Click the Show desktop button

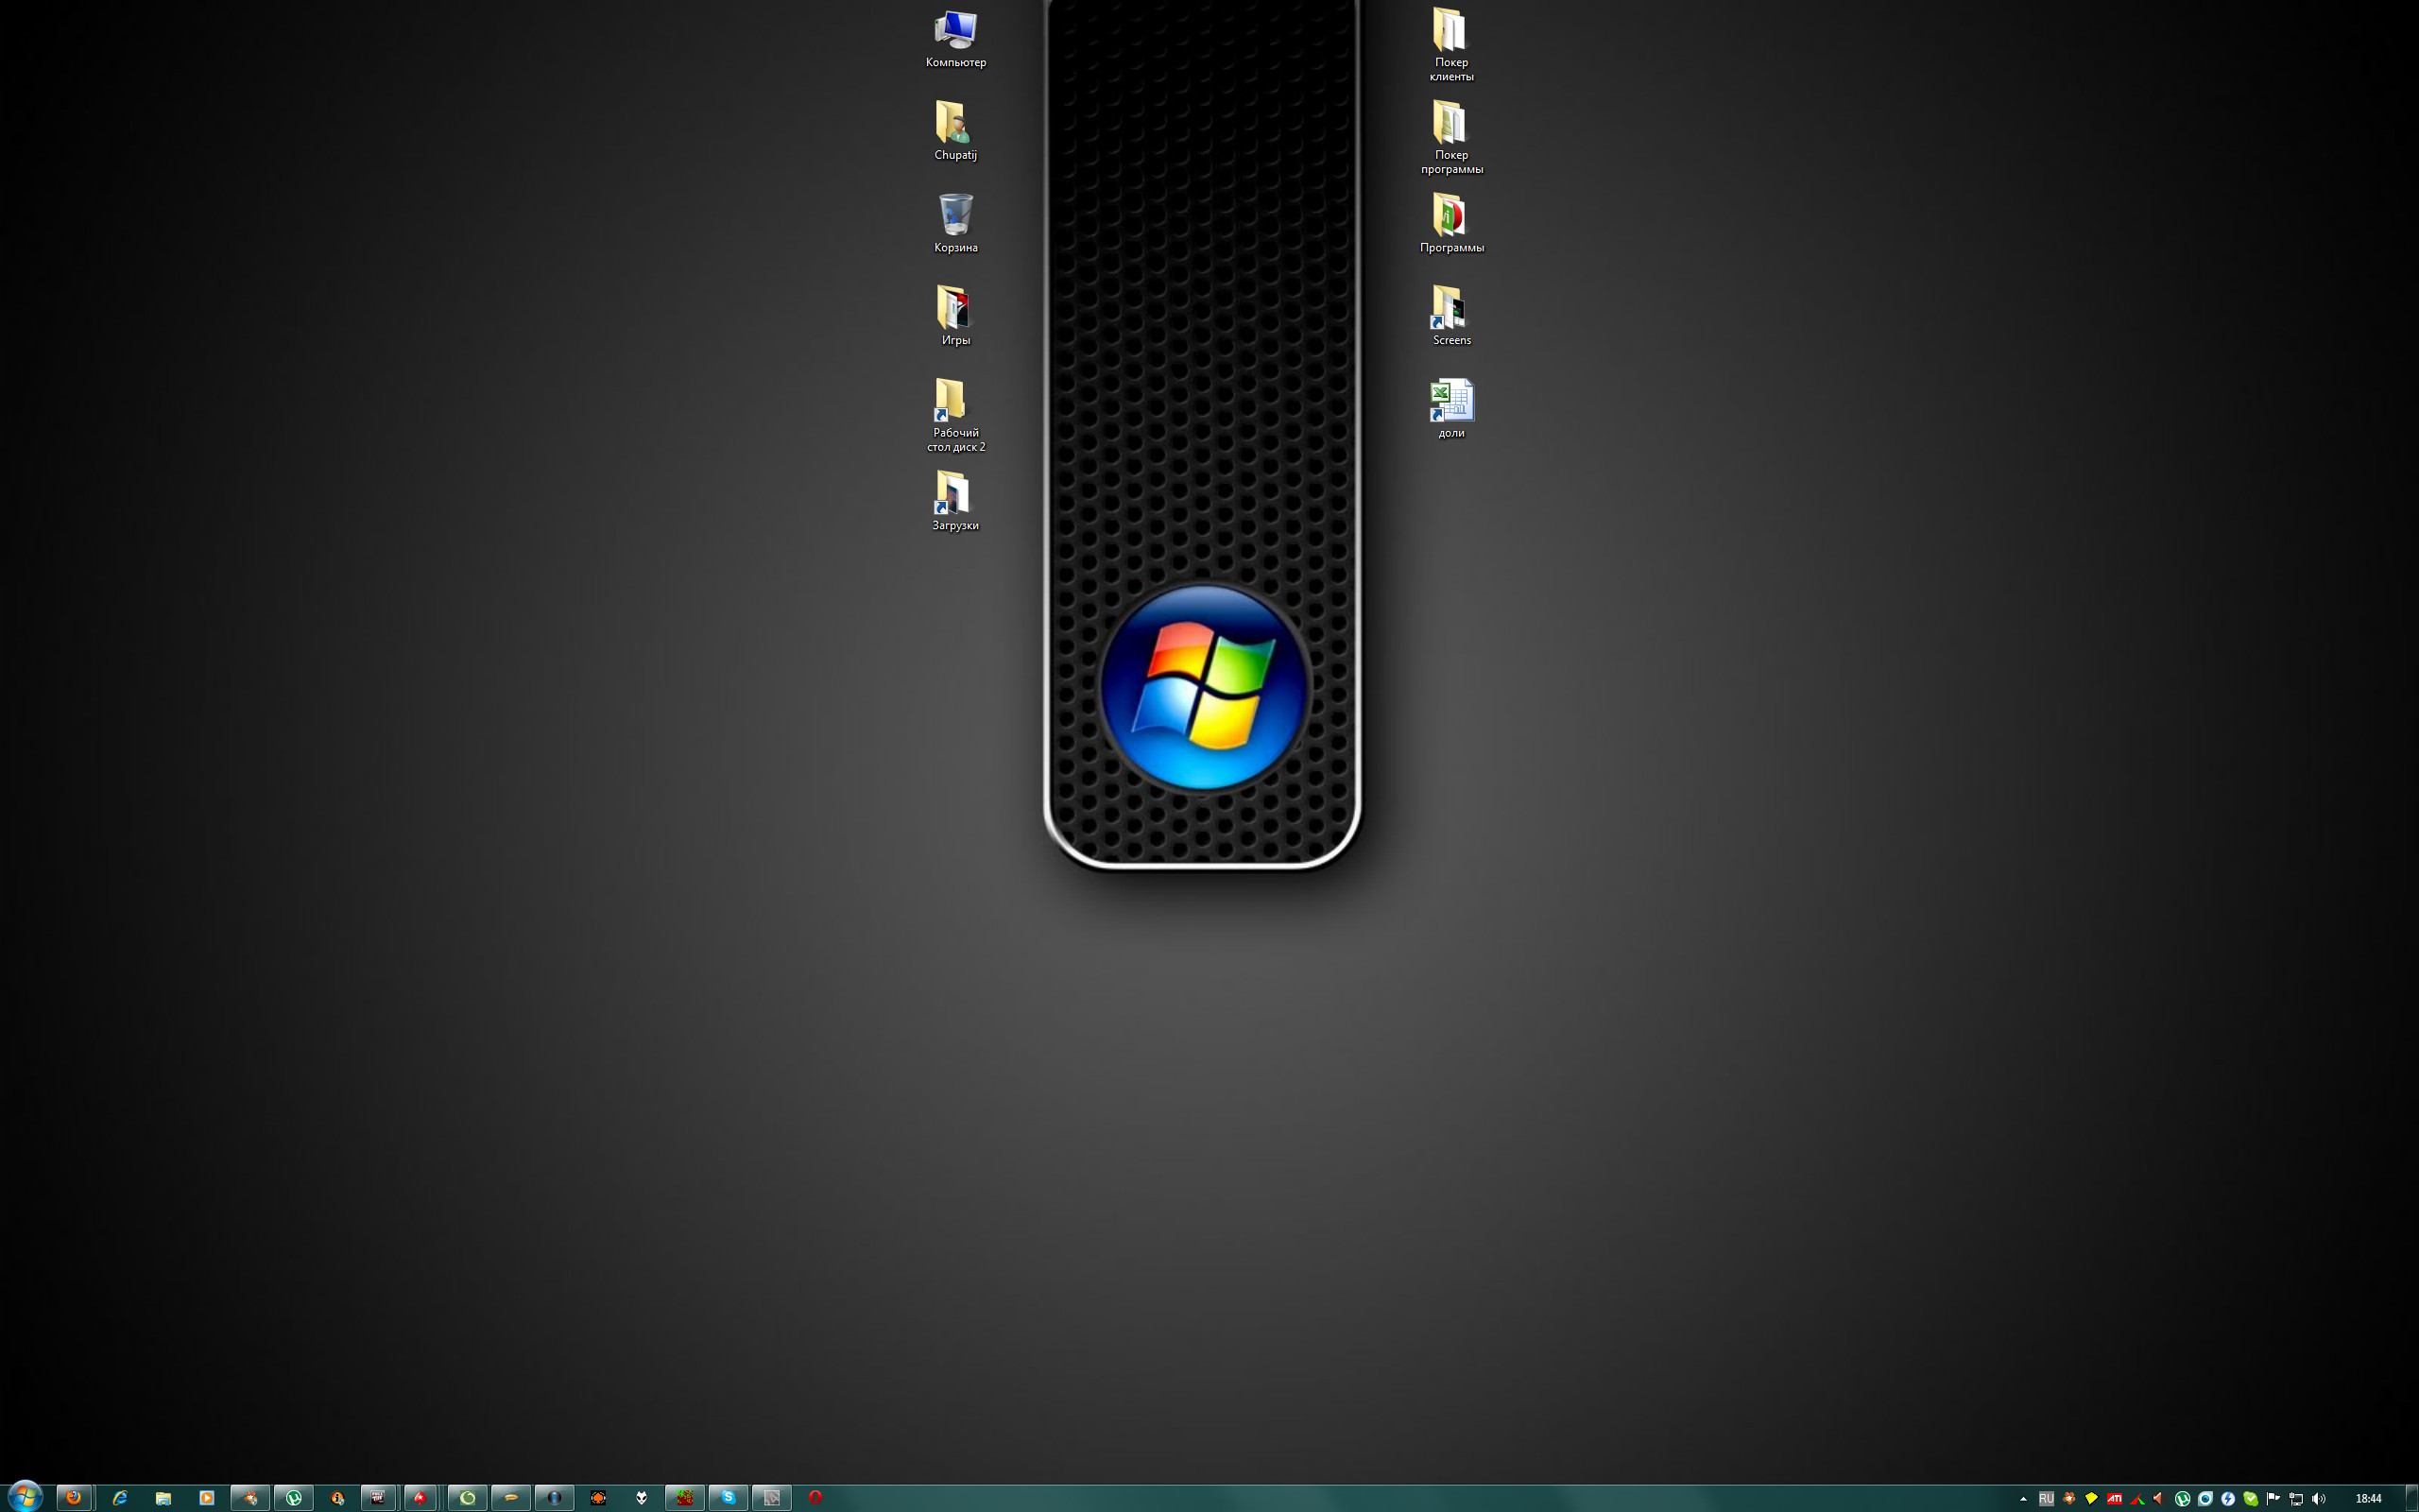point(2412,1498)
